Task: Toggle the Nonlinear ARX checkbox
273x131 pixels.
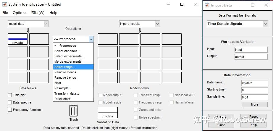Action: (x=172, y=95)
